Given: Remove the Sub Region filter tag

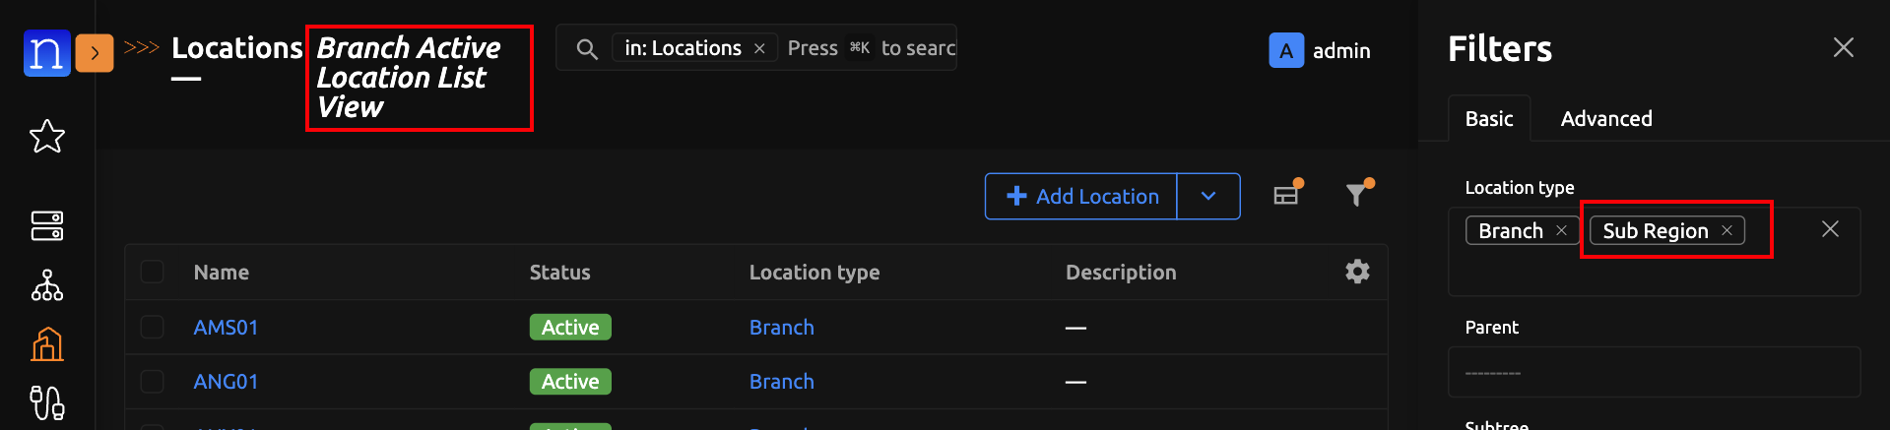Looking at the screenshot, I should pyautogui.click(x=1727, y=230).
